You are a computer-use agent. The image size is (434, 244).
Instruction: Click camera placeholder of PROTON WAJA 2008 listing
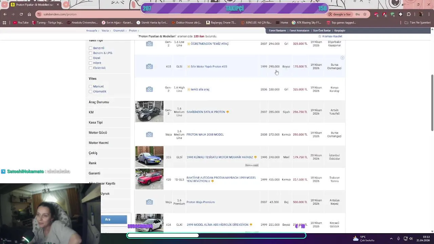coord(149,135)
